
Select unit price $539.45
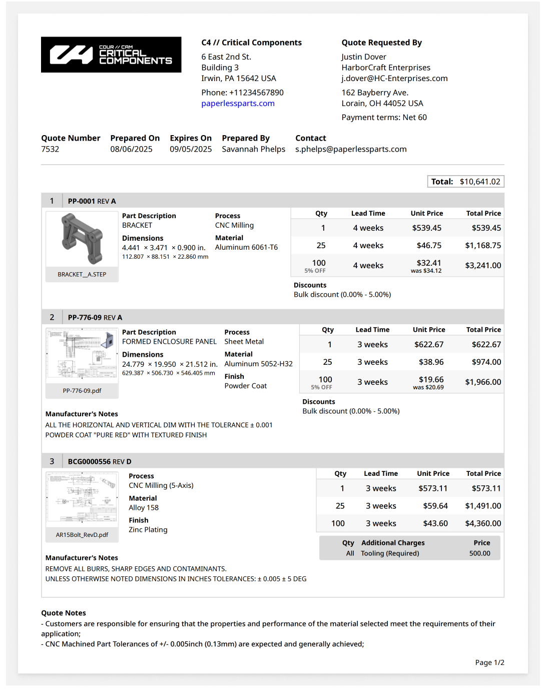coord(427,228)
